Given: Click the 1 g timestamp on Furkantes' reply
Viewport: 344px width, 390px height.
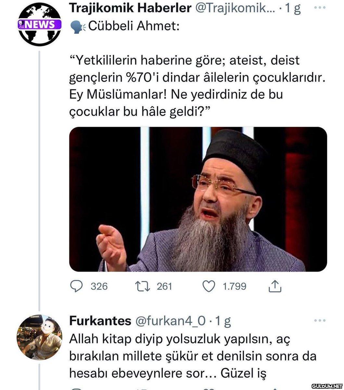Looking at the screenshot, I should (x=223, y=321).
